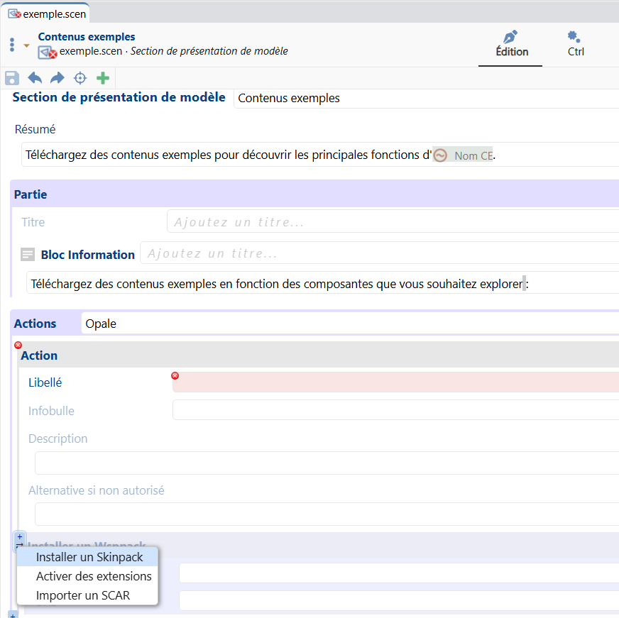Click the Nom CE reference icon
The width and height of the screenshot is (619, 618).
click(440, 155)
